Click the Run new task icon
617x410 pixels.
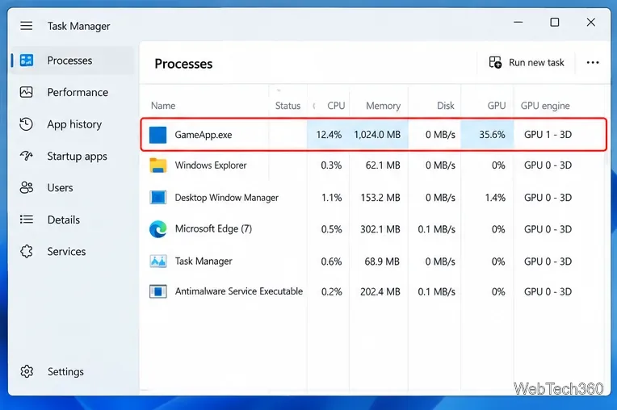[x=495, y=62]
